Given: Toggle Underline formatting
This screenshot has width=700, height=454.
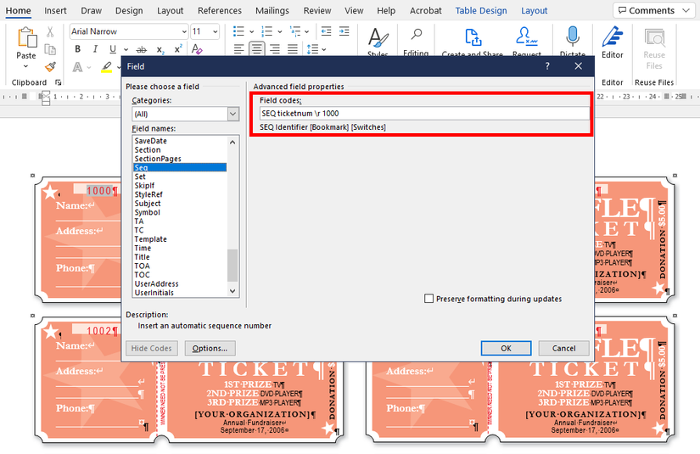Looking at the screenshot, I should tap(113, 49).
